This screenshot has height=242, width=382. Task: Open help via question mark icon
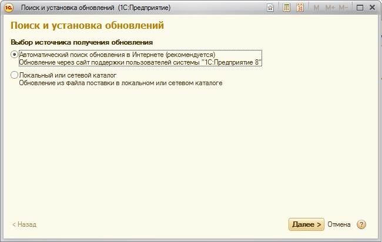[361, 224]
